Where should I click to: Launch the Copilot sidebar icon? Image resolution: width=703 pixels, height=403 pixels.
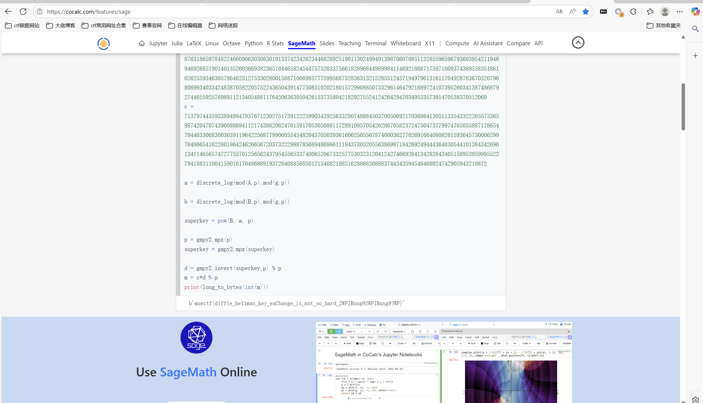pyautogui.click(x=695, y=11)
